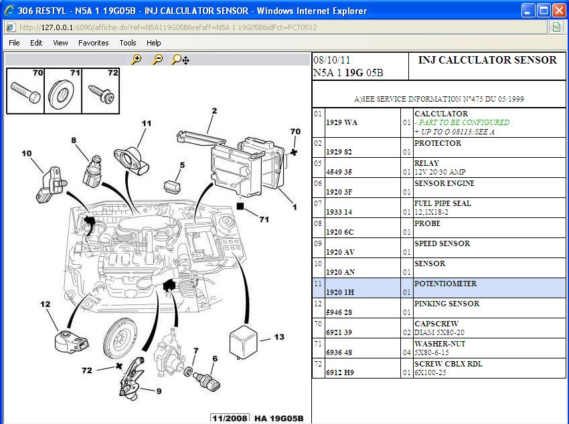569x424 pixels.
Task: Click diagram callout number 9
Action: click(159, 391)
